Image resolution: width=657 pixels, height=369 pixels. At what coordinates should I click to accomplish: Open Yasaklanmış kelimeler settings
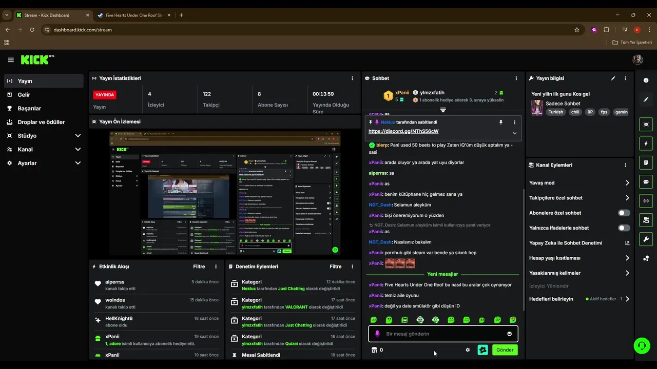(x=579, y=273)
